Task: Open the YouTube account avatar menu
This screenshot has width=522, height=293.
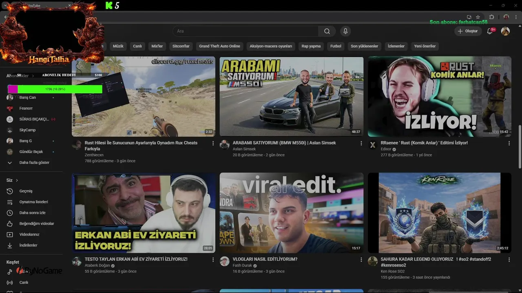Action: [x=505, y=31]
